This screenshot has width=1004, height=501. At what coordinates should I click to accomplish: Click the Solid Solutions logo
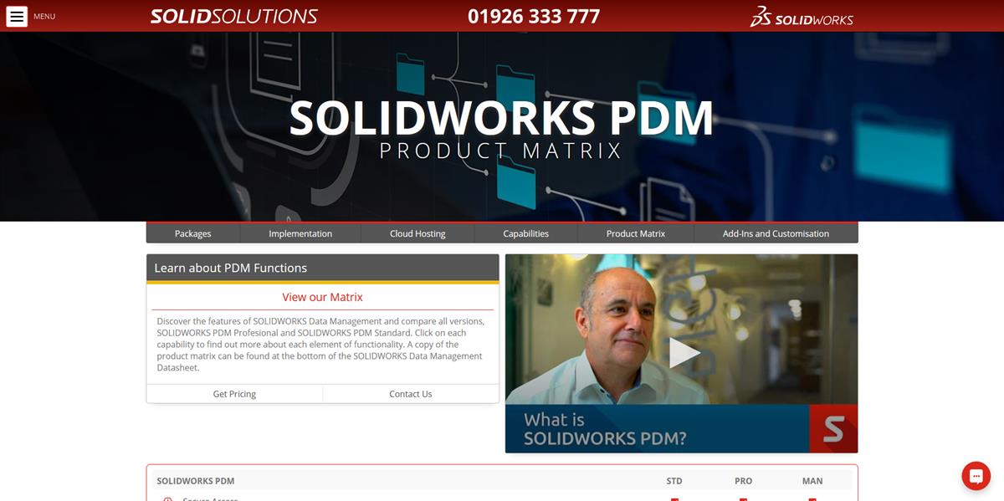233,16
